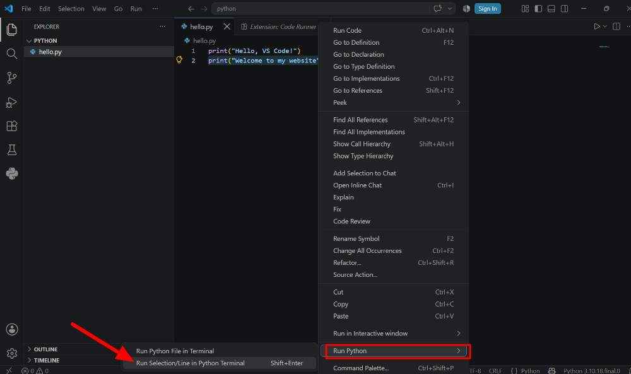Image resolution: width=631 pixels, height=374 pixels.
Task: Open the Testing flask view
Action: coord(11,150)
